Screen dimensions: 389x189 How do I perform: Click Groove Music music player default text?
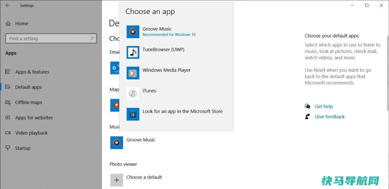coord(140,139)
